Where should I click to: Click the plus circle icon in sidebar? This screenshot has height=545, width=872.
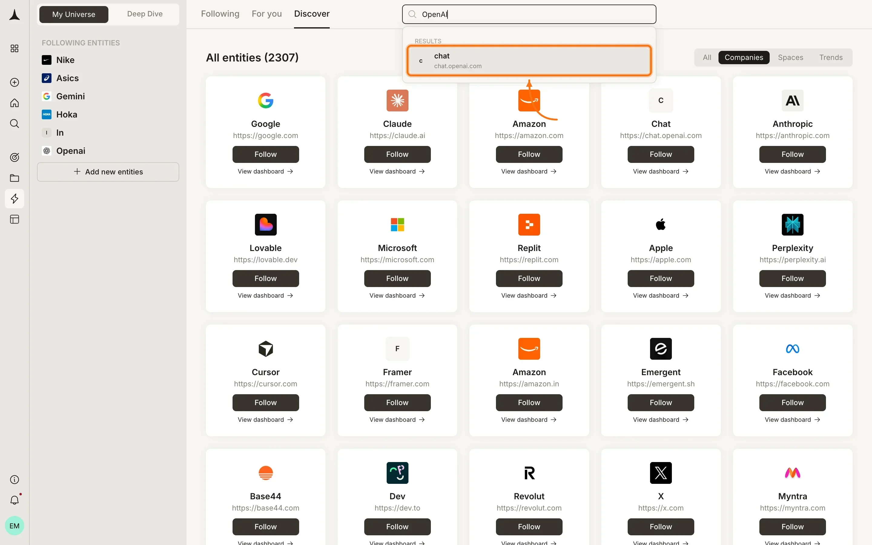coord(15,82)
